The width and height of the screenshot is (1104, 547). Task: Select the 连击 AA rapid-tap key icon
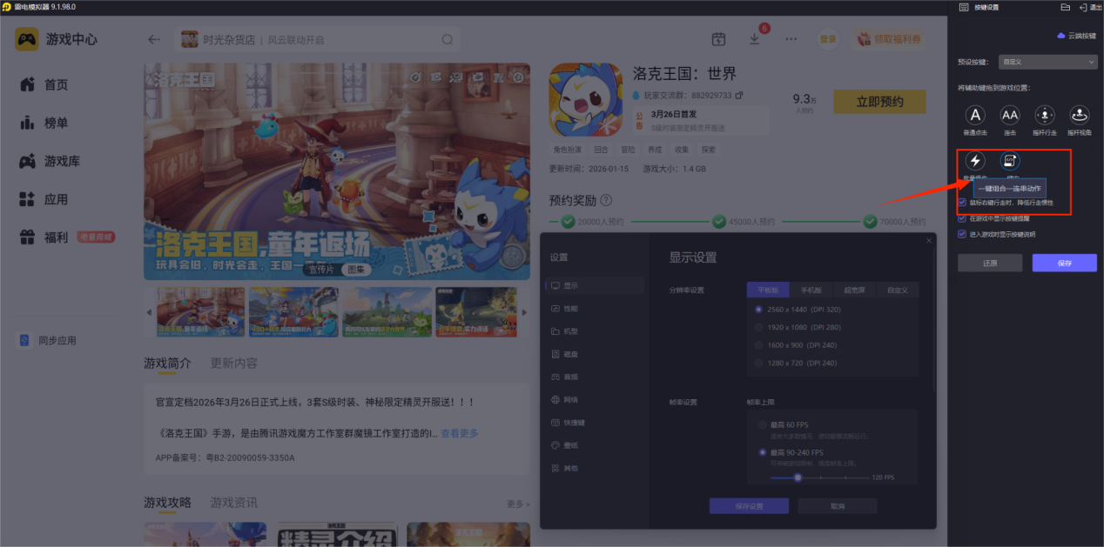(1009, 115)
